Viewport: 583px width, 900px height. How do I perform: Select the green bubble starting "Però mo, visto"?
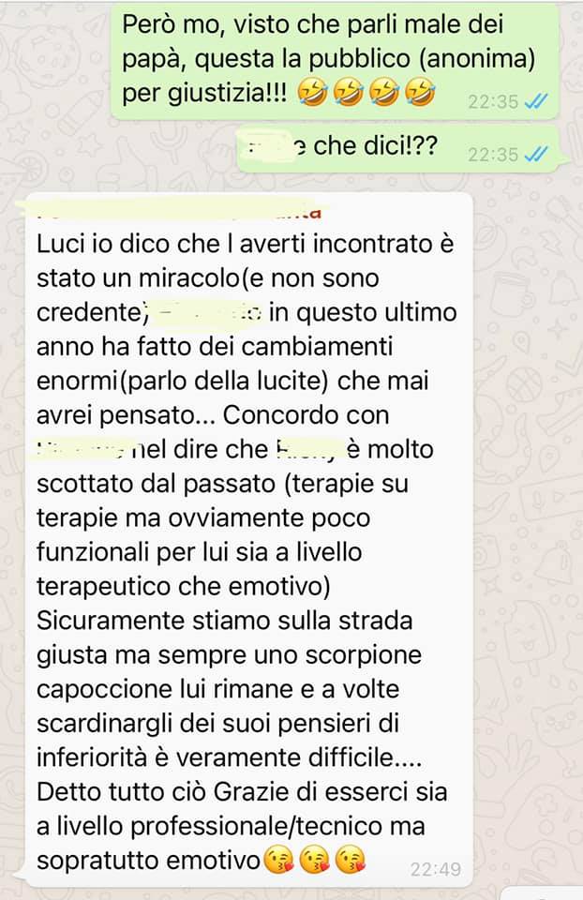click(335, 60)
